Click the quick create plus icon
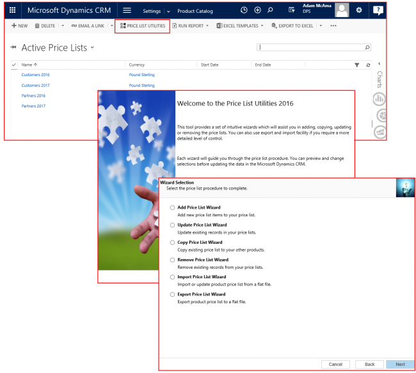 (x=257, y=10)
